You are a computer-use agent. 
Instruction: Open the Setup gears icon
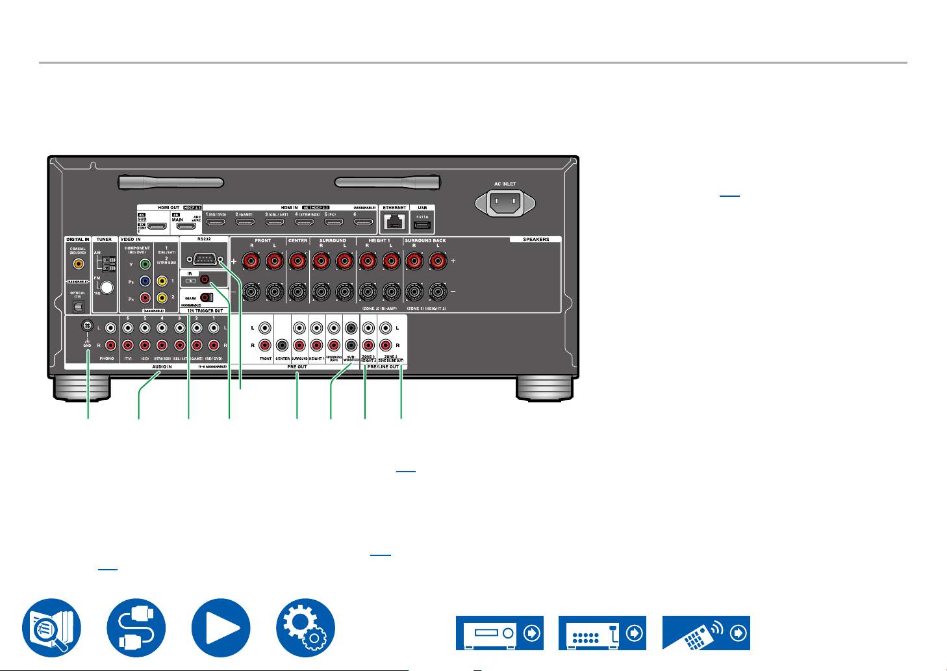tap(305, 628)
